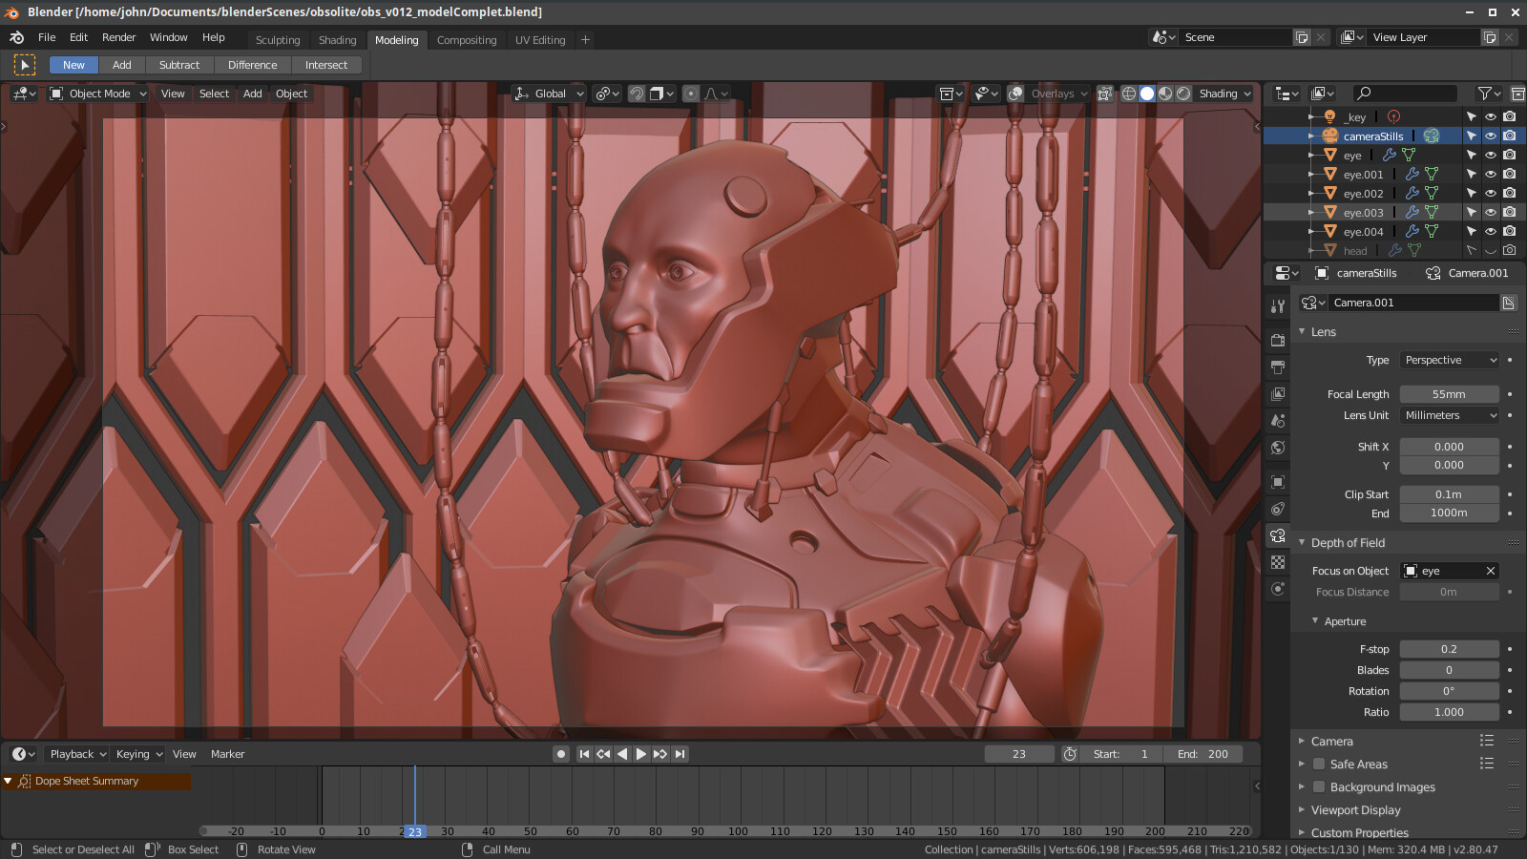Viewport: 1527px width, 859px height.
Task: Clear the Focus on Object eye field
Action: 1490,571
